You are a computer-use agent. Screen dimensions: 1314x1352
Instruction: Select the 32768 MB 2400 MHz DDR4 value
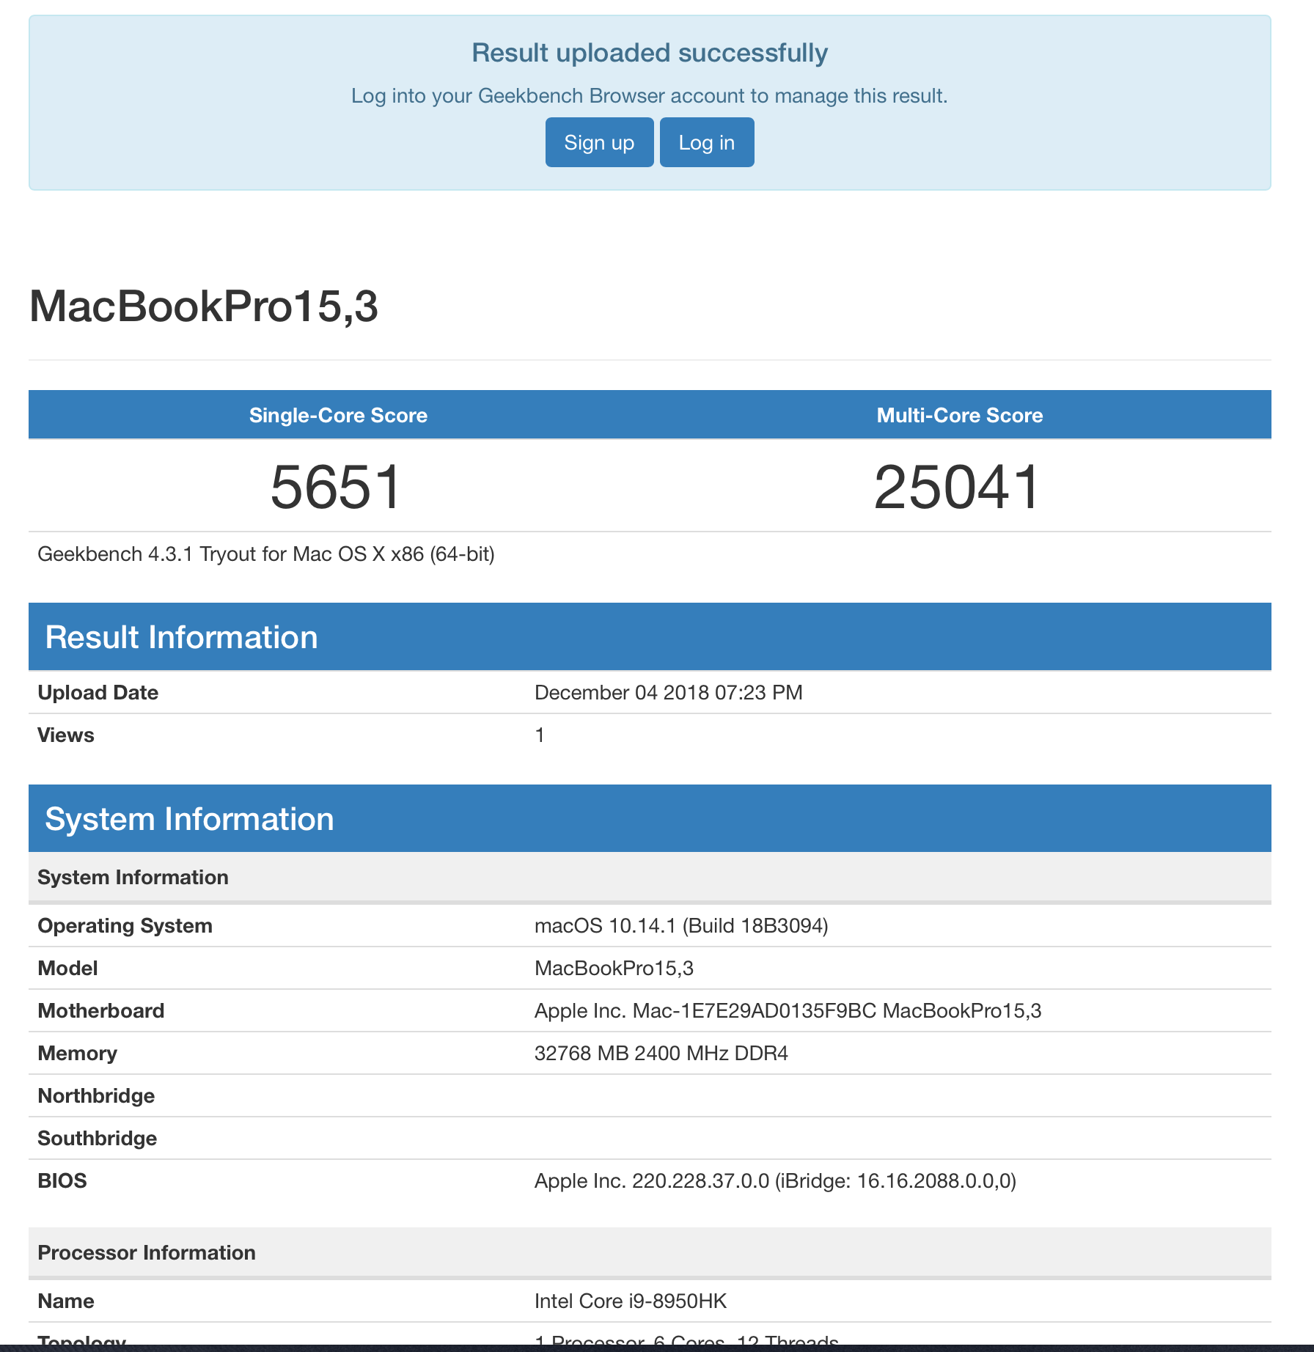coord(661,1054)
